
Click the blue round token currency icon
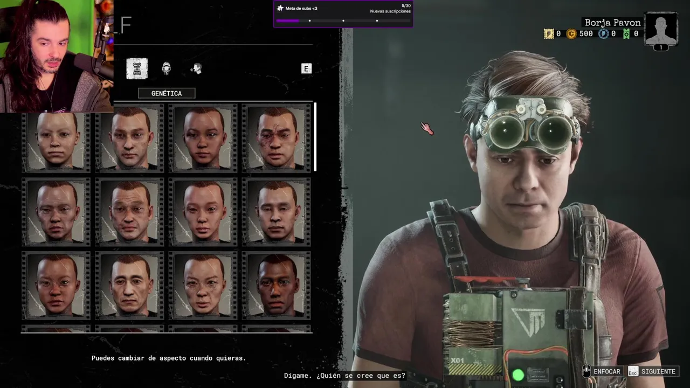[x=603, y=34]
